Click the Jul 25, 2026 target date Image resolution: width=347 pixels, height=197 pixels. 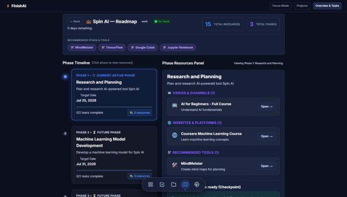[86, 100]
